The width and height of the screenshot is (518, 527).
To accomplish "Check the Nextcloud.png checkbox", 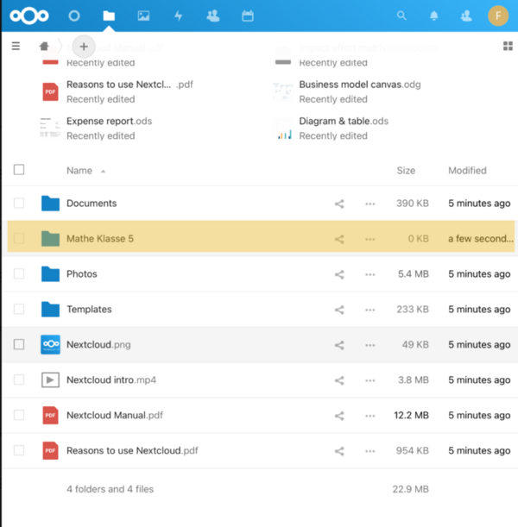I will (x=19, y=344).
